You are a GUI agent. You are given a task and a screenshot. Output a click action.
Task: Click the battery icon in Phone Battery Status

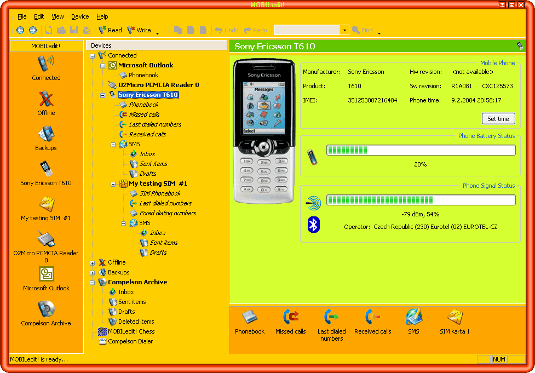click(312, 157)
